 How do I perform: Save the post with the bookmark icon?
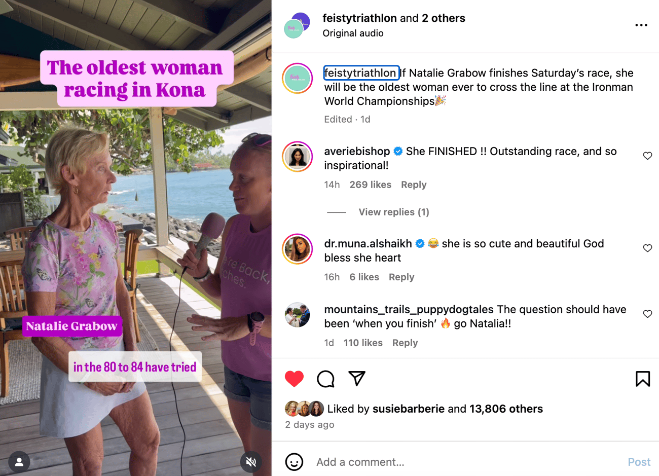pos(642,379)
